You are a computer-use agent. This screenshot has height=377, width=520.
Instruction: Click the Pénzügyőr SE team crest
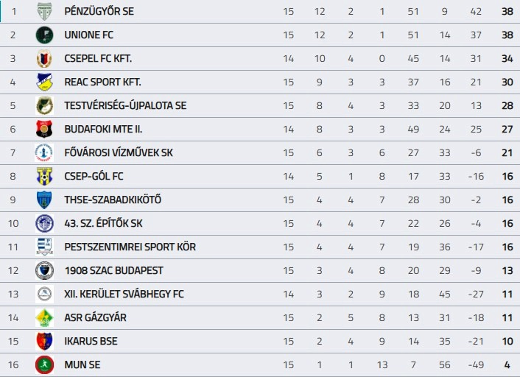44,12
